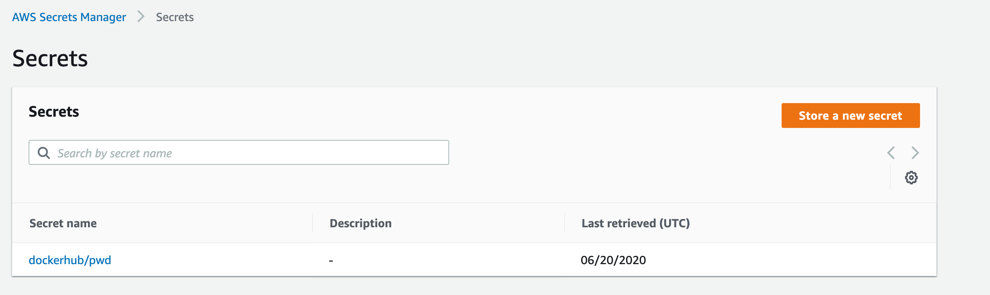Click the Secrets panel heading
The width and height of the screenshot is (990, 295).
coord(54,111)
